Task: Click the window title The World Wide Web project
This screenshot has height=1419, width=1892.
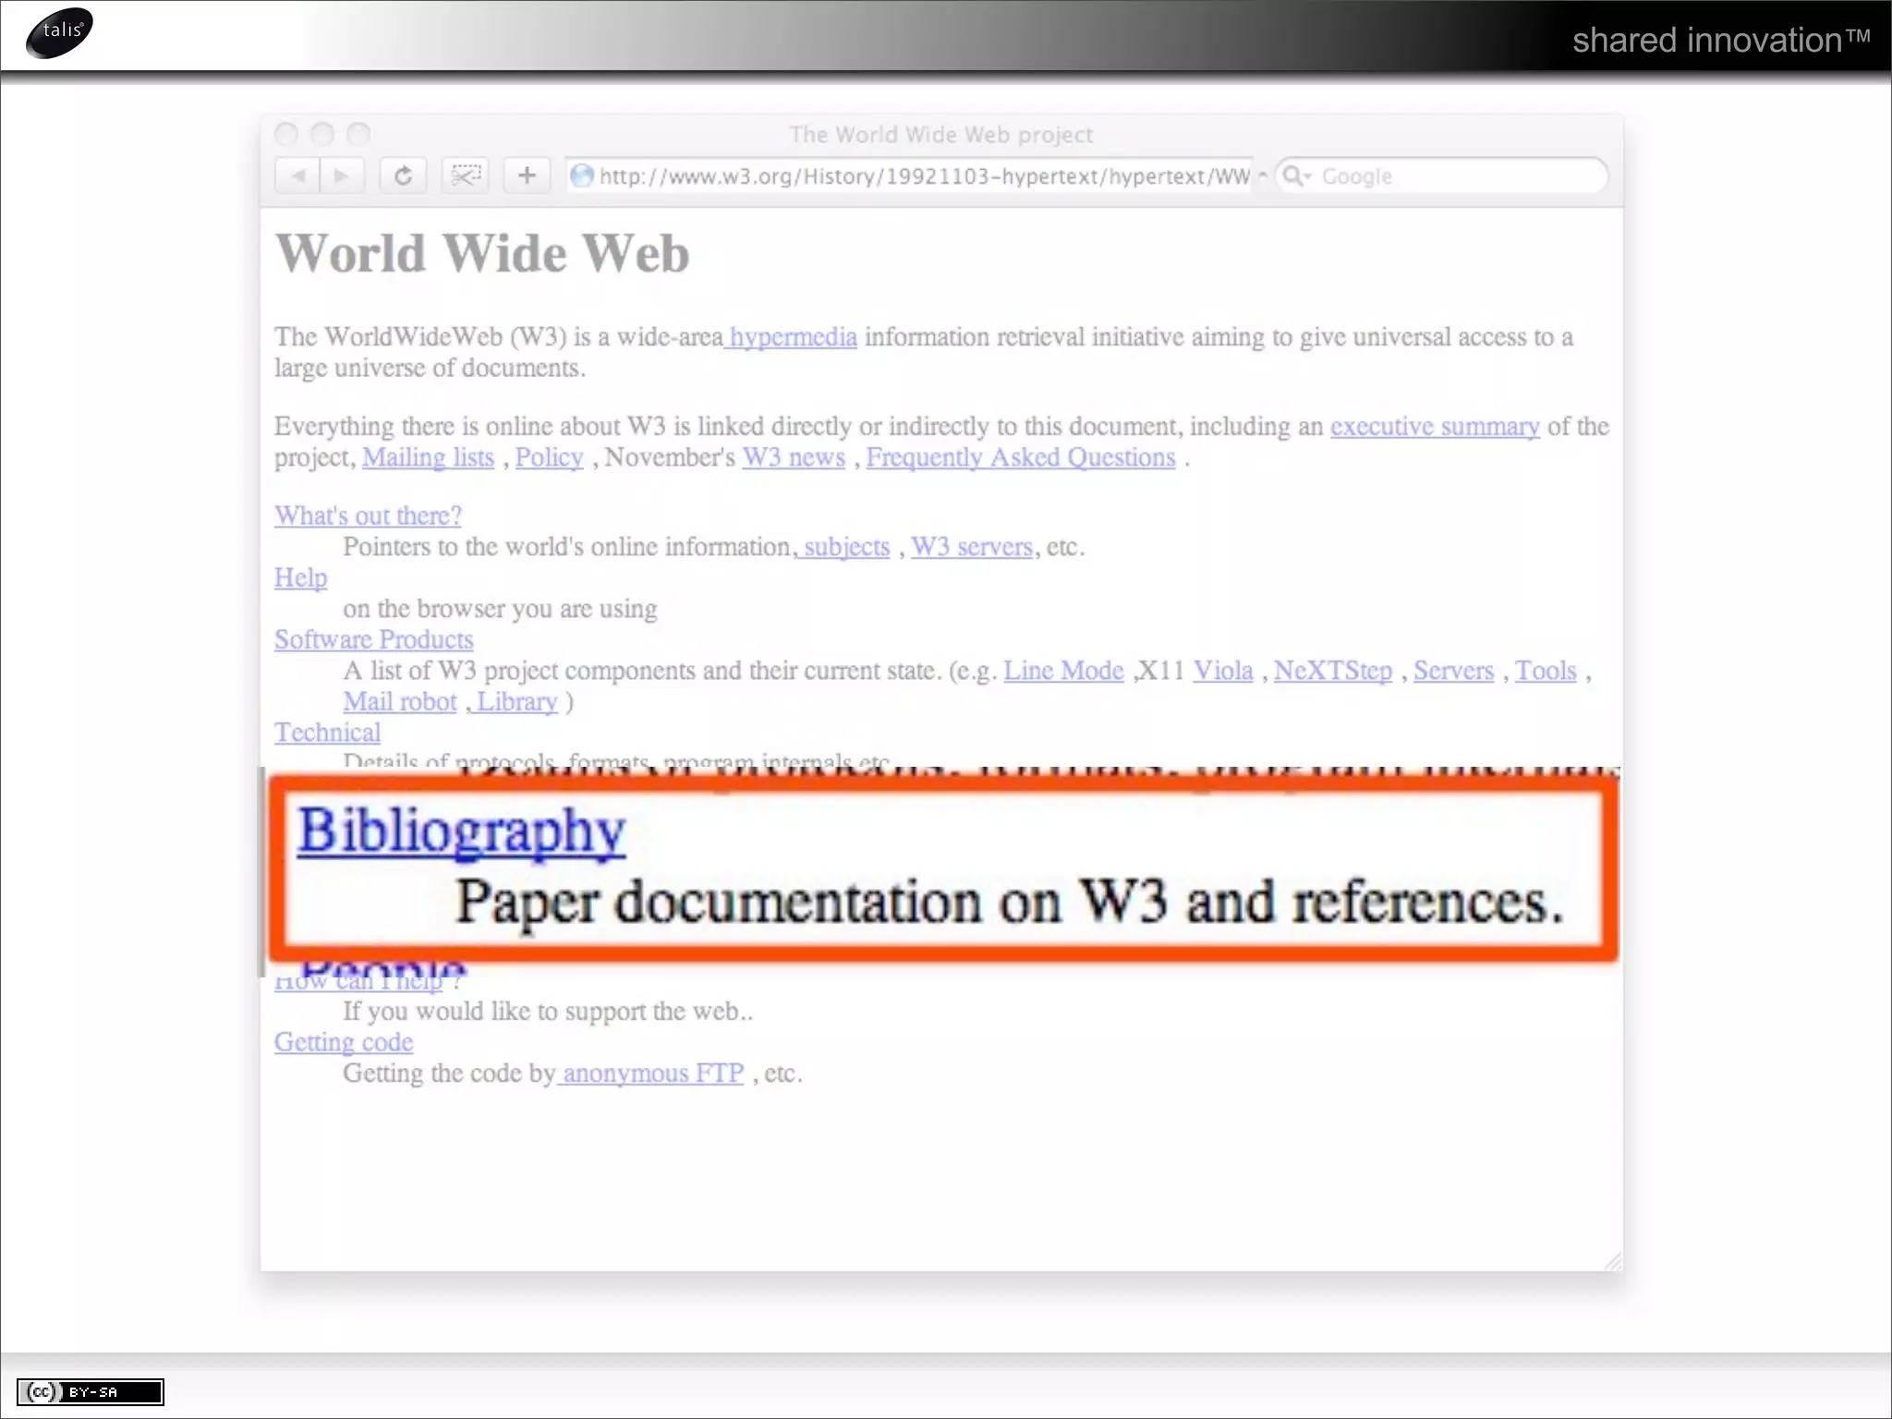Action: click(941, 135)
